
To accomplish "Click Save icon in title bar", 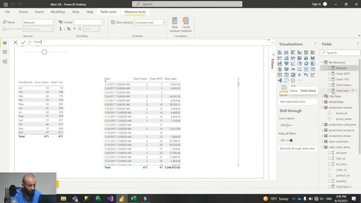I will pyautogui.click(x=6, y=5).
